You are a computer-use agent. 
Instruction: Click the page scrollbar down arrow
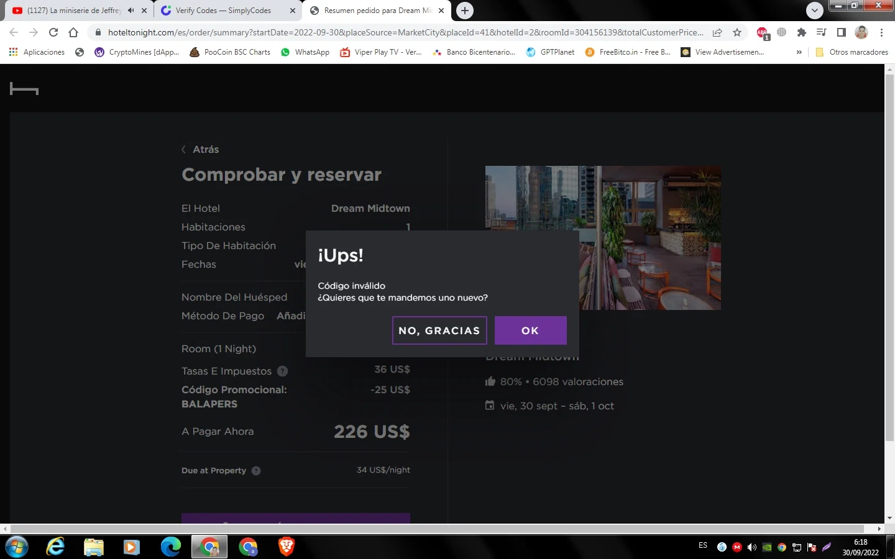pyautogui.click(x=889, y=518)
